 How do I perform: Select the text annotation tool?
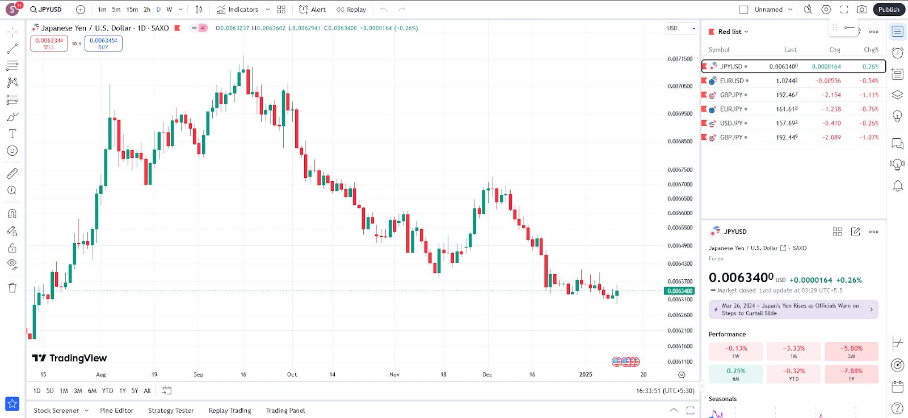tap(12, 134)
